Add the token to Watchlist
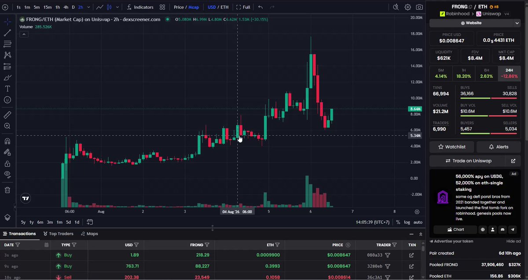Screen dimensions: 528x280 coord(452,147)
